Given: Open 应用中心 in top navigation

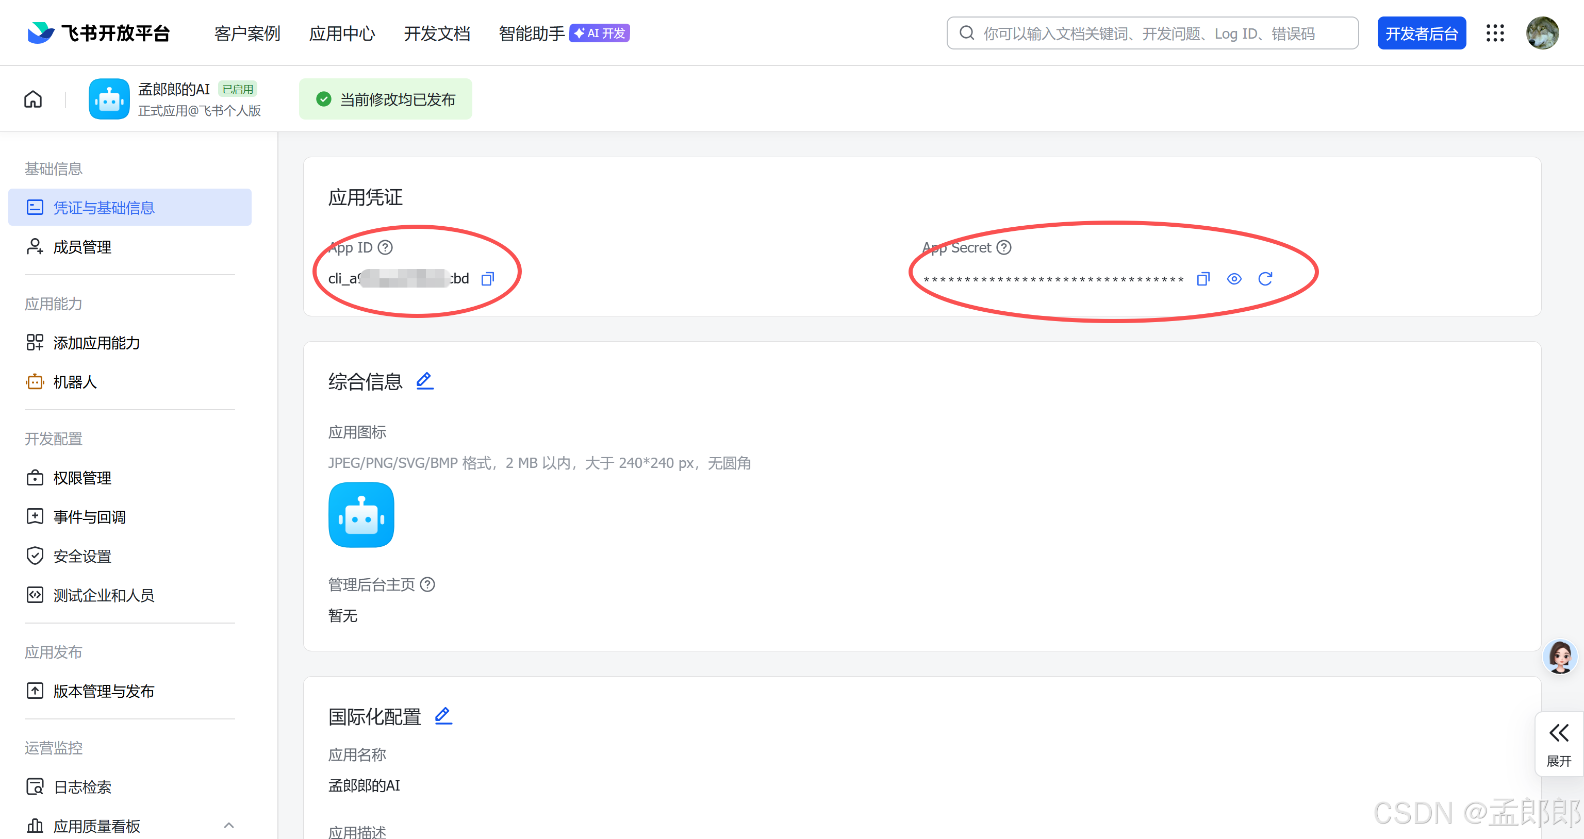Looking at the screenshot, I should [x=342, y=33].
